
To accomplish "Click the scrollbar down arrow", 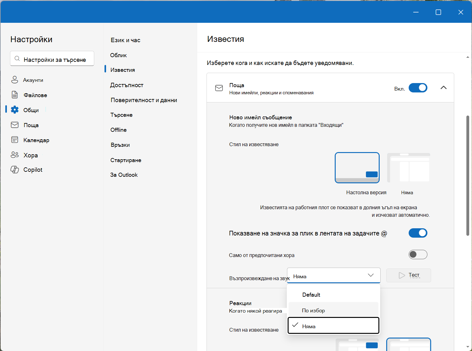I will pyautogui.click(x=468, y=347).
